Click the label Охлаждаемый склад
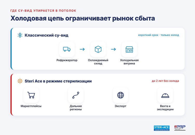This screenshot has height=135, width=195. (x=98, y=62)
